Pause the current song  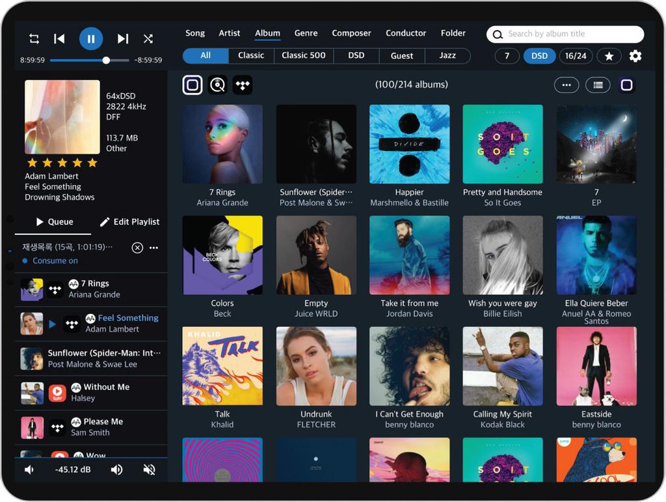click(91, 38)
